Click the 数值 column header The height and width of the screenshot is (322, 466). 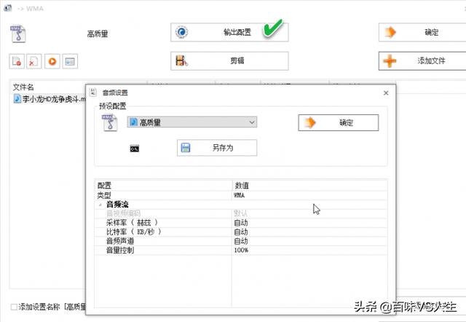309,186
